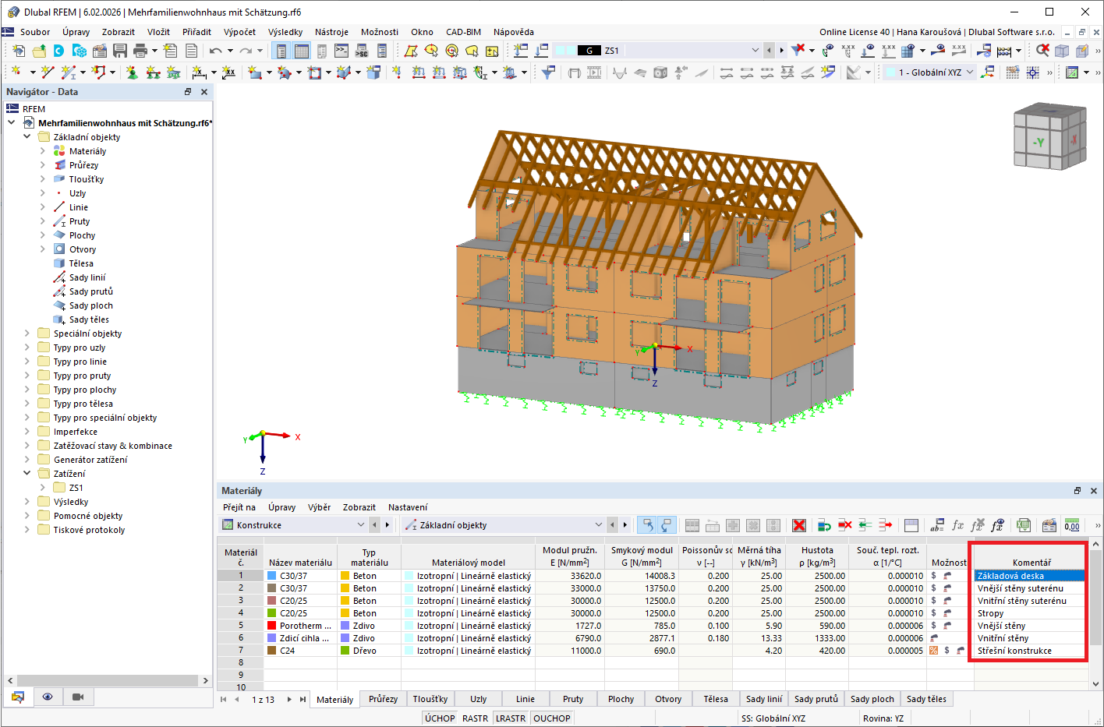
Task: Open the Přejít na table menu
Action: [x=239, y=507]
